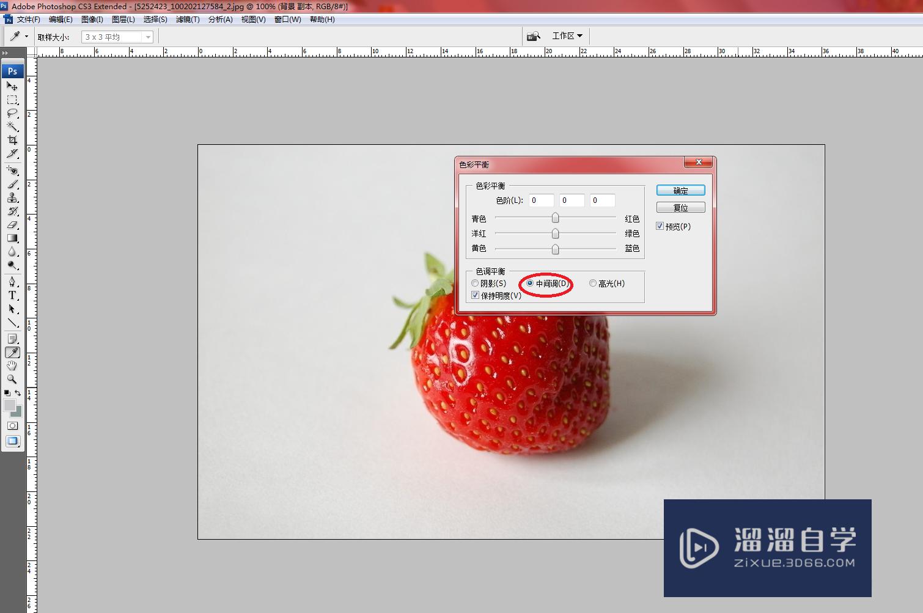Click the third 色阶 value field
Viewport: 923px width, 613px height.
click(603, 200)
